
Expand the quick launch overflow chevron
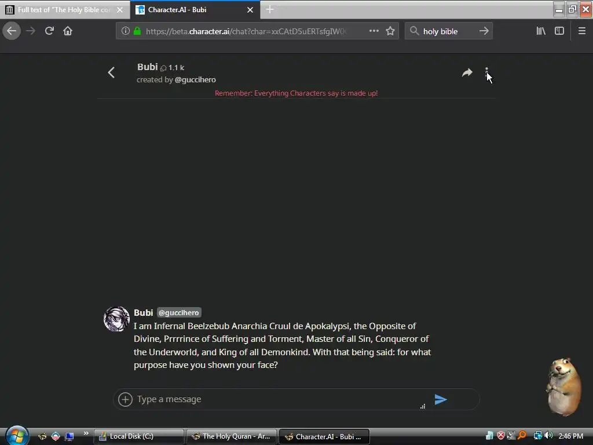tap(86, 433)
